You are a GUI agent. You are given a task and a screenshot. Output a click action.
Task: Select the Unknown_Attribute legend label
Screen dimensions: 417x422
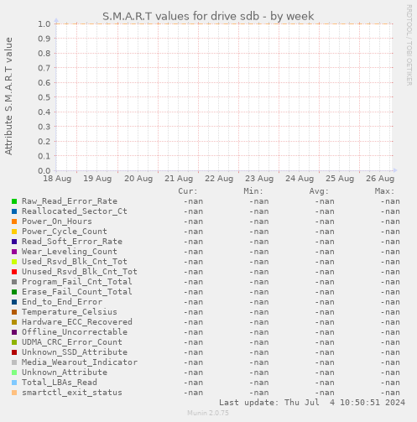[65, 373]
